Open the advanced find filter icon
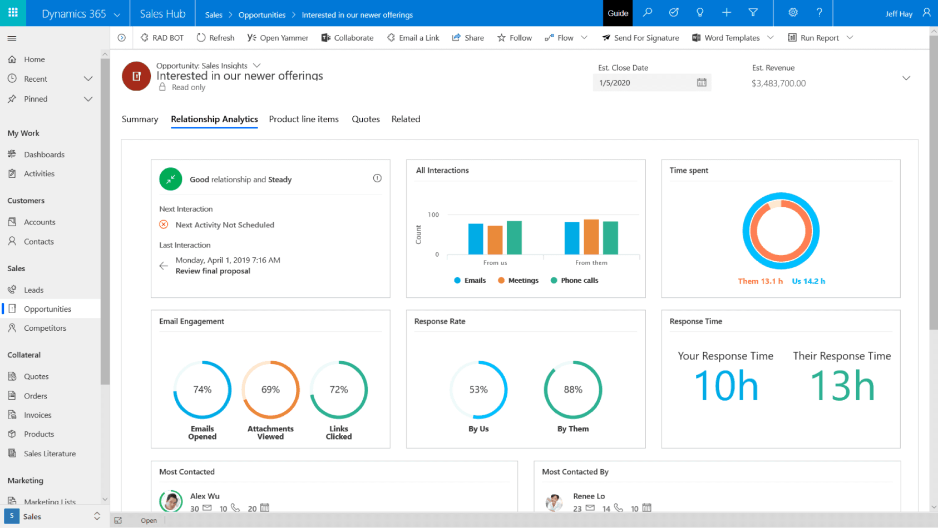The image size is (938, 528). click(x=753, y=13)
